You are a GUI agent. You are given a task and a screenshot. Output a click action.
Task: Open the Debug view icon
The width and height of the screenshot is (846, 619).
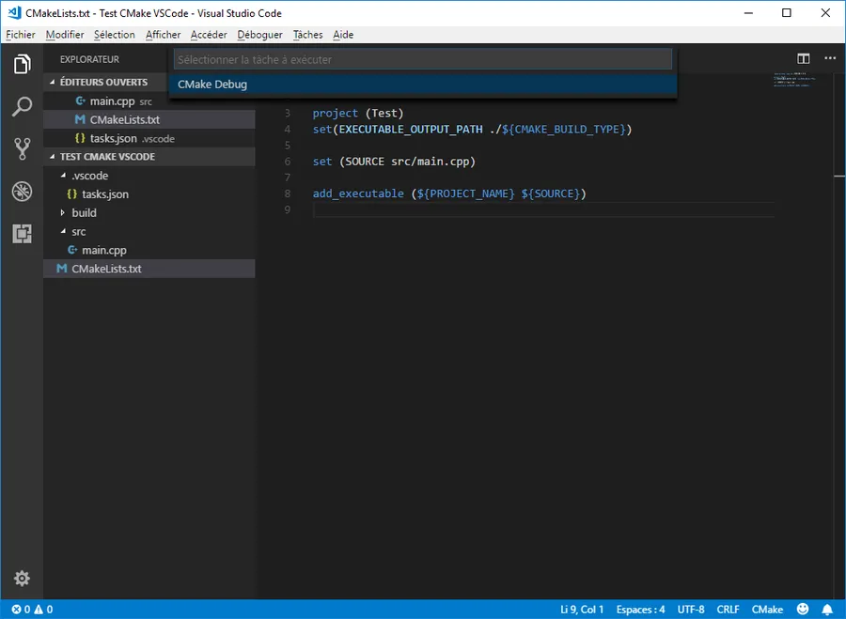click(22, 192)
